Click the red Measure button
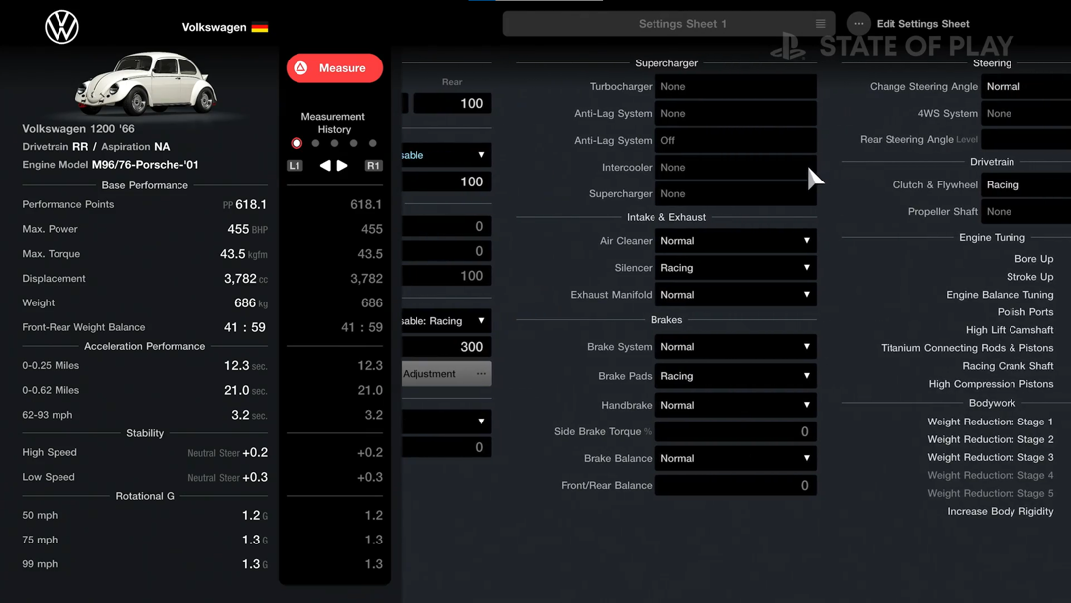 point(334,68)
